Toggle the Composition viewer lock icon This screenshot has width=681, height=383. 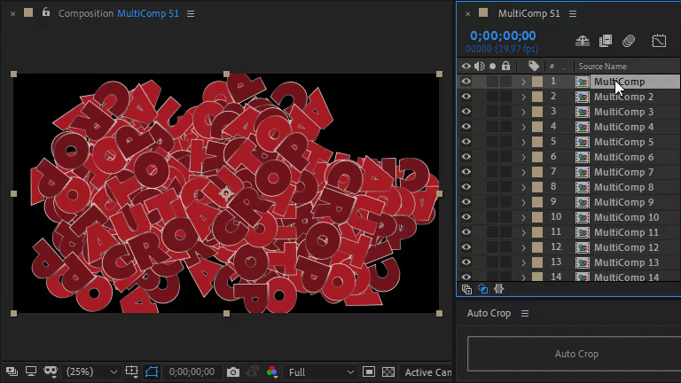(46, 12)
